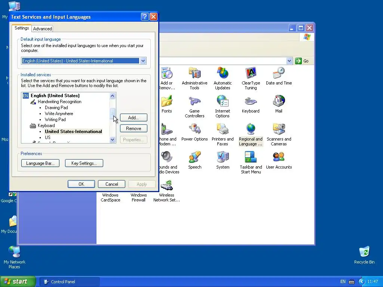Open Internet Options icon
Viewport: 383px width, 287px height.
point(223,107)
